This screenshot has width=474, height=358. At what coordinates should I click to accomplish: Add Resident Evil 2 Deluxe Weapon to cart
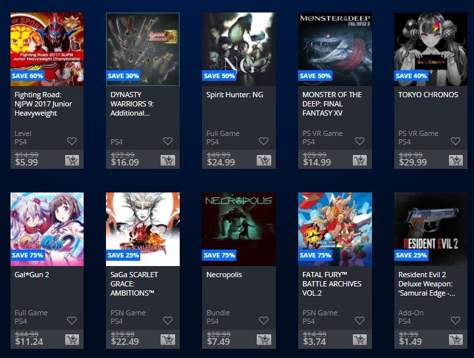pos(456,340)
